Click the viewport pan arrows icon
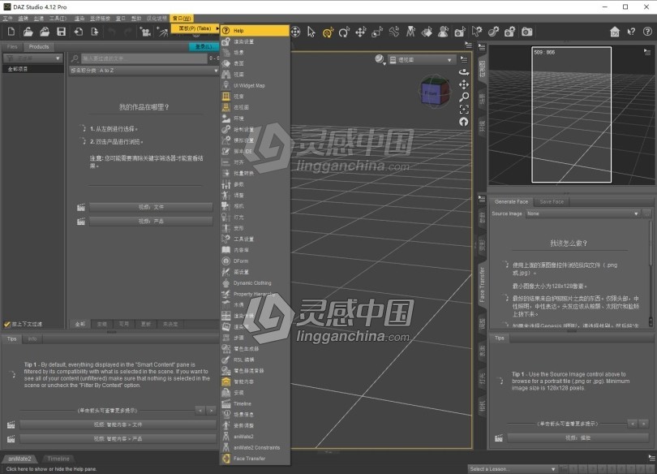 (464, 84)
